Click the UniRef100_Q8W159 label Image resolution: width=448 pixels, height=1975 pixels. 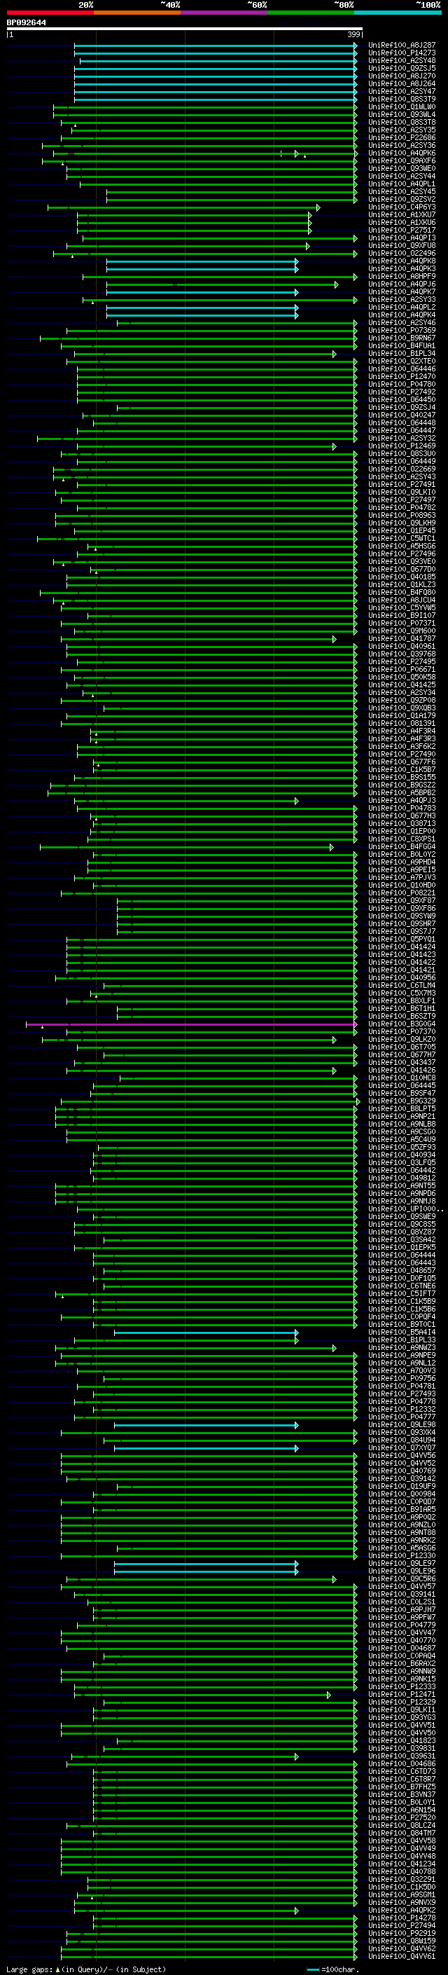click(x=402, y=1941)
